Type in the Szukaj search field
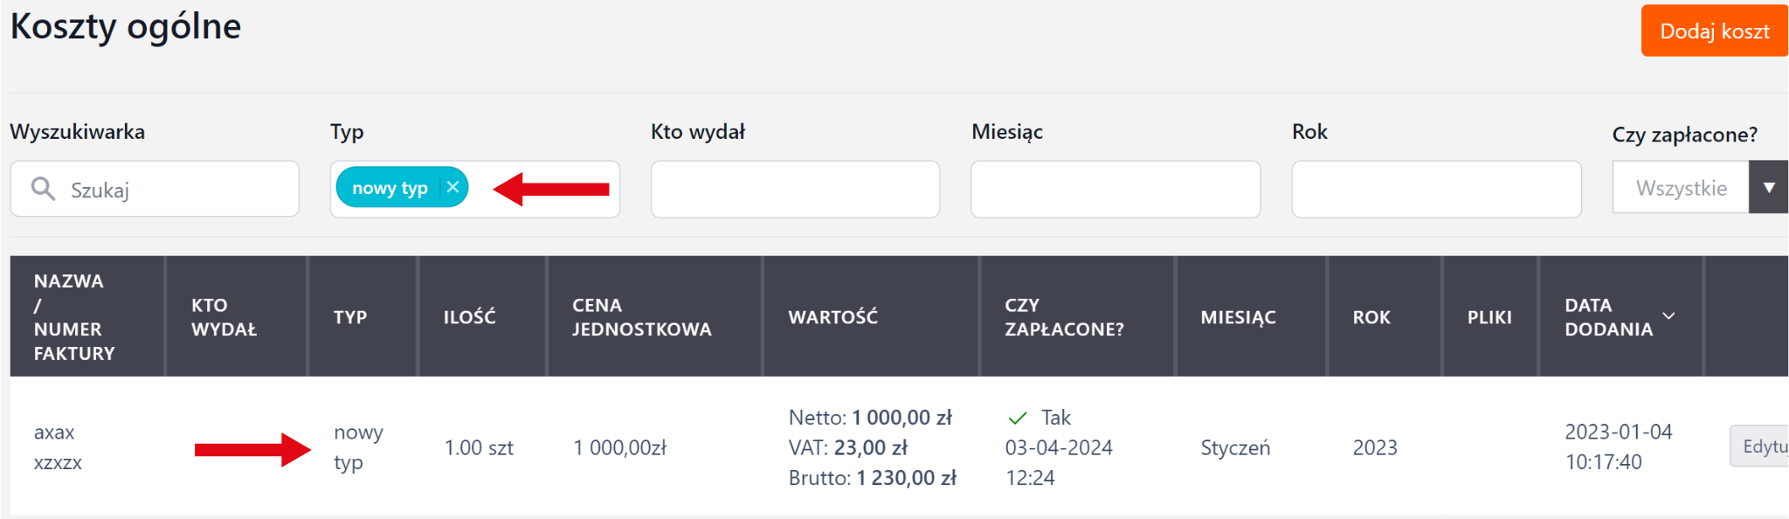The width and height of the screenshot is (1789, 519). tap(175, 190)
